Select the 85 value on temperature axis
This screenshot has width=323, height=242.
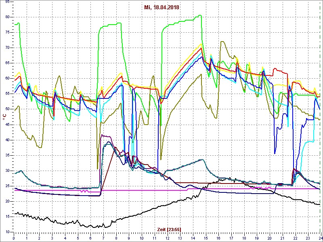pyautogui.click(x=7, y=2)
